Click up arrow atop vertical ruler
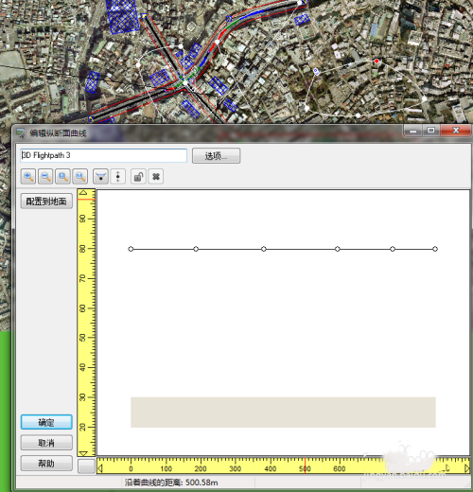 click(x=83, y=192)
